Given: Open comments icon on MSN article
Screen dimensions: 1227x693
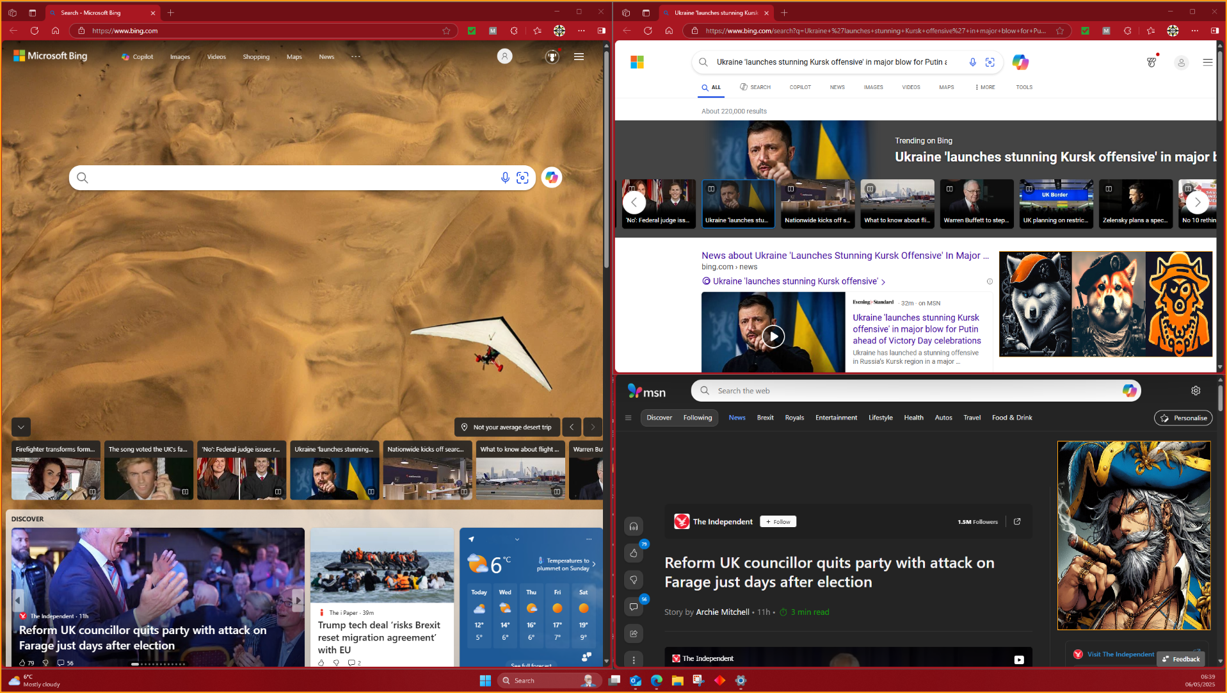Looking at the screenshot, I should tap(634, 607).
